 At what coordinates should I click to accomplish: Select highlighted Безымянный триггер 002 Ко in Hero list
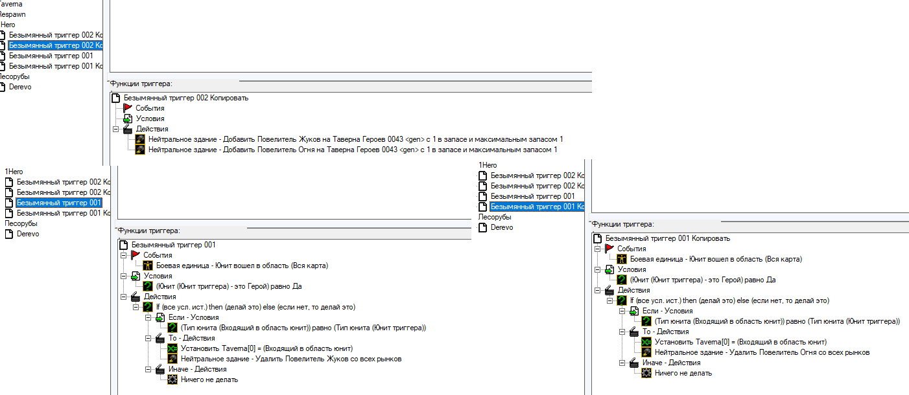[x=55, y=45]
